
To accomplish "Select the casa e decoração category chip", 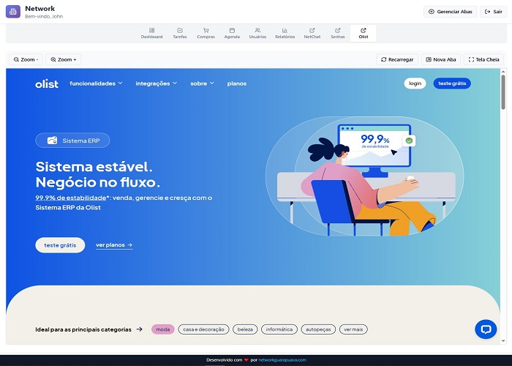I will click(203, 329).
